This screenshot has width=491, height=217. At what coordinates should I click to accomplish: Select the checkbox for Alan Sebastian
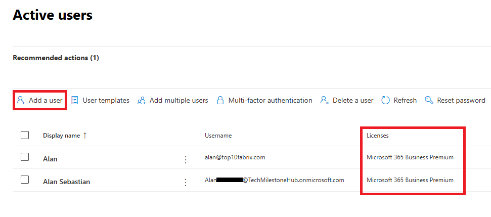point(25,180)
